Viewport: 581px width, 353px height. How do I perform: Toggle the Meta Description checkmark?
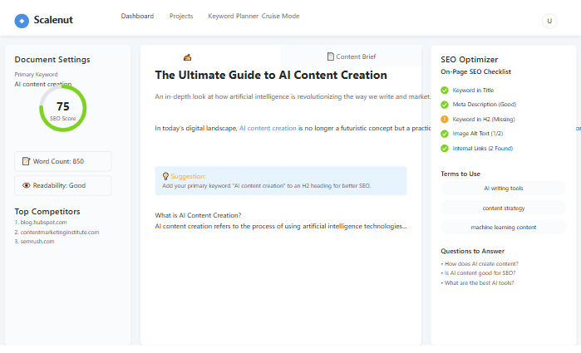click(x=445, y=105)
